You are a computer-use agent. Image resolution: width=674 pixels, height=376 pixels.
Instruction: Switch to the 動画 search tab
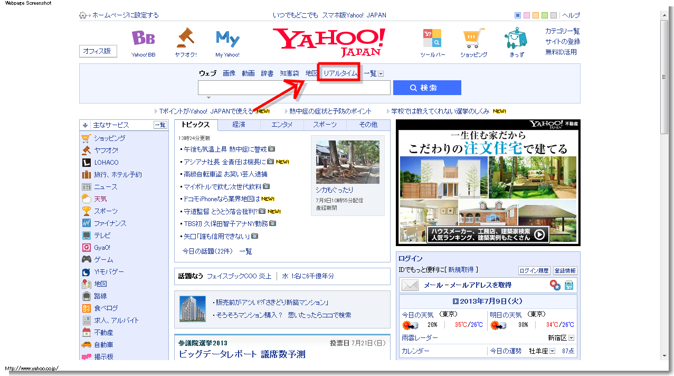pos(248,74)
